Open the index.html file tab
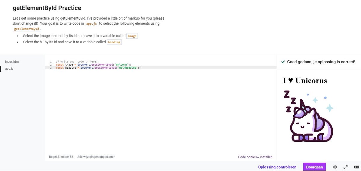Image resolution: width=361 pixels, height=171 pixels. coord(12,62)
